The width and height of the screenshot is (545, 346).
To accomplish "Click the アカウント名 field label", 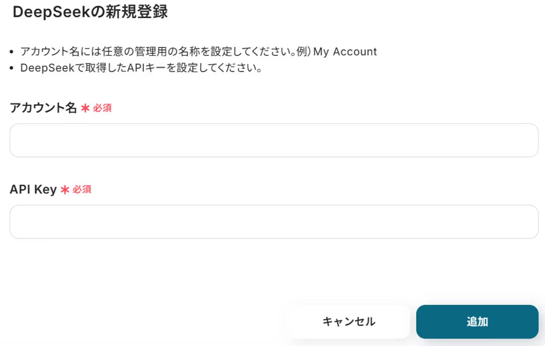I will (x=43, y=108).
